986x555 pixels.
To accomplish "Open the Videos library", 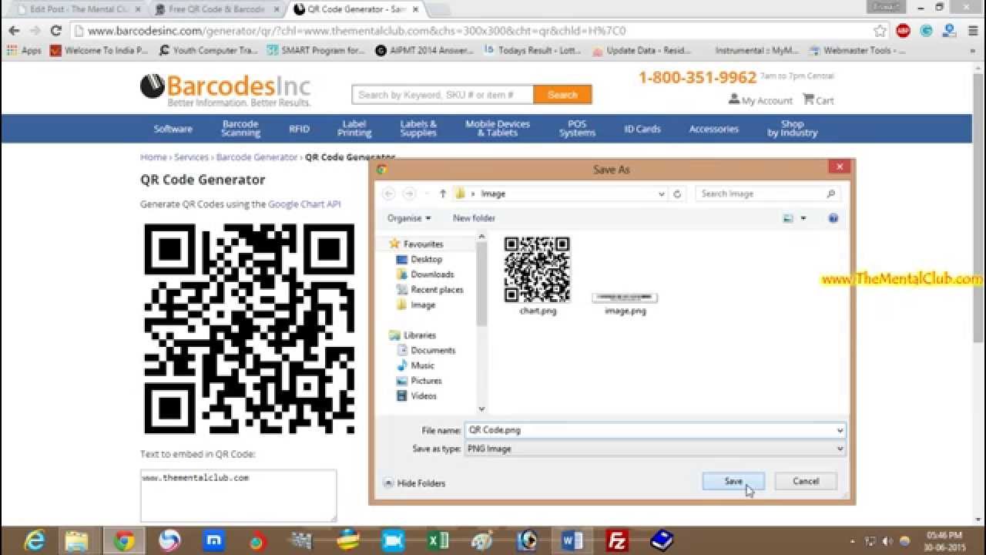I will (x=424, y=396).
